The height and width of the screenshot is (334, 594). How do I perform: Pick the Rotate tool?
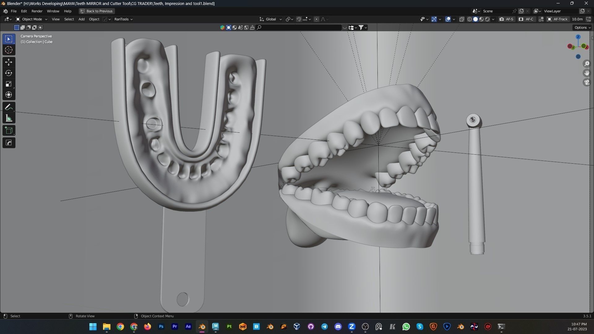[9, 73]
